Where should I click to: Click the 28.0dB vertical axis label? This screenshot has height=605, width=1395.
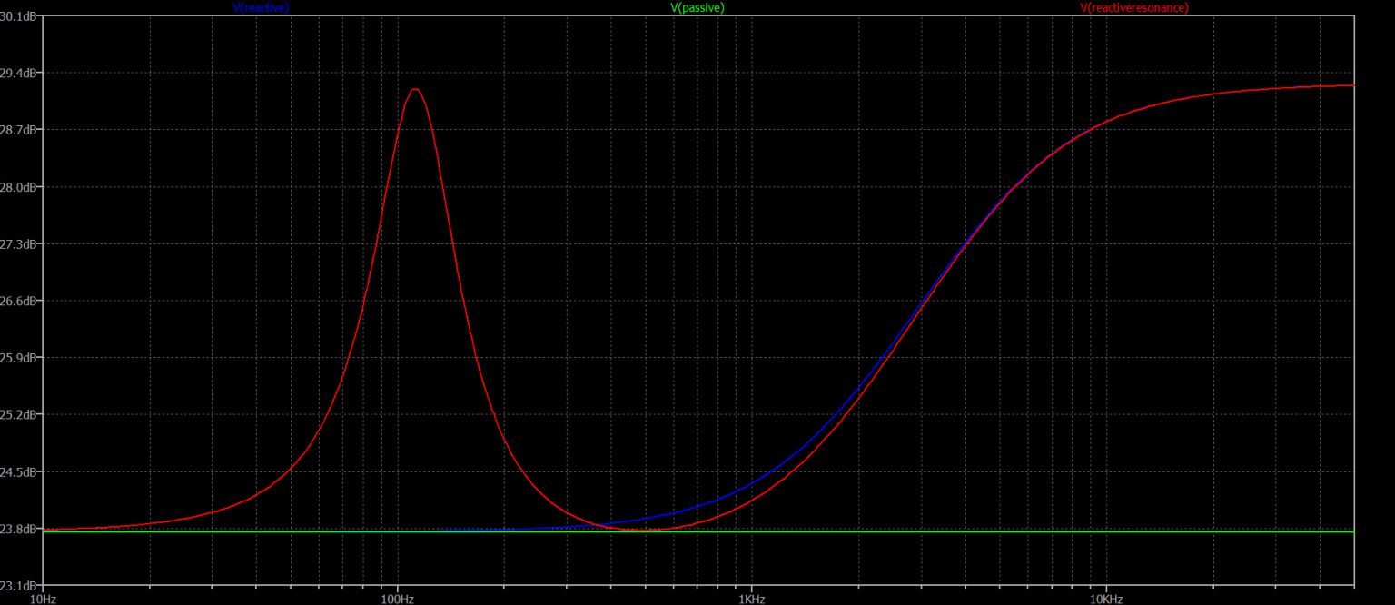(20, 187)
